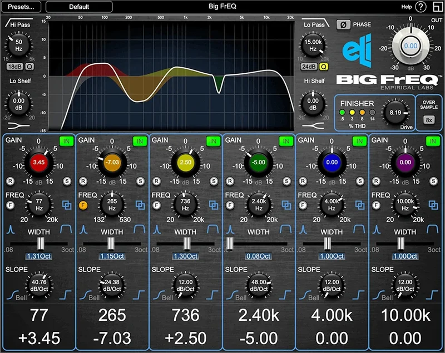Click the 18dB slope selector under Hi Pass
Viewport: 445px width, 353px height.
tap(15, 67)
